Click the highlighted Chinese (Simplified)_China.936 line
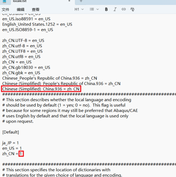 pos(40,89)
